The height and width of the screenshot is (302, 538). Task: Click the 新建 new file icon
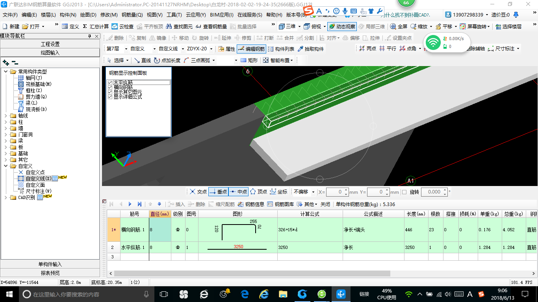point(11,26)
